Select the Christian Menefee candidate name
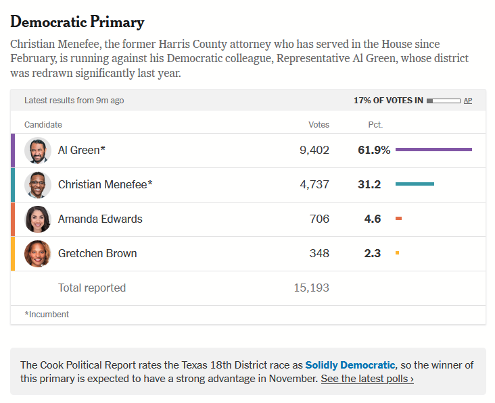 (105, 185)
